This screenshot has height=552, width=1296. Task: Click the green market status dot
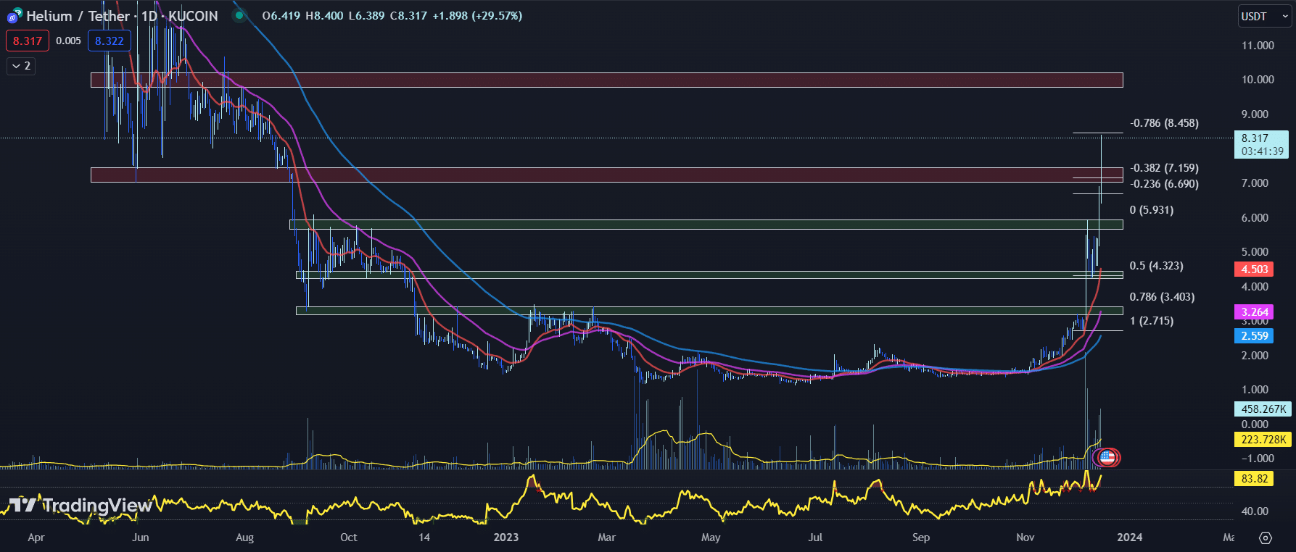click(x=239, y=15)
